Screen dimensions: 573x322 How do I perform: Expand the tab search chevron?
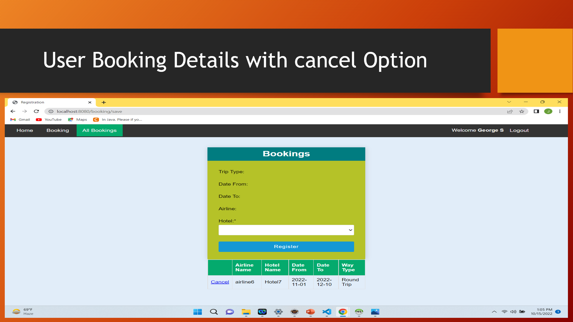tap(509, 102)
